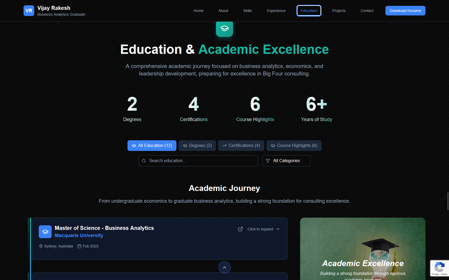Click the location pin icon near Sydney, Australia
This screenshot has width=449, height=280.
coord(41,246)
